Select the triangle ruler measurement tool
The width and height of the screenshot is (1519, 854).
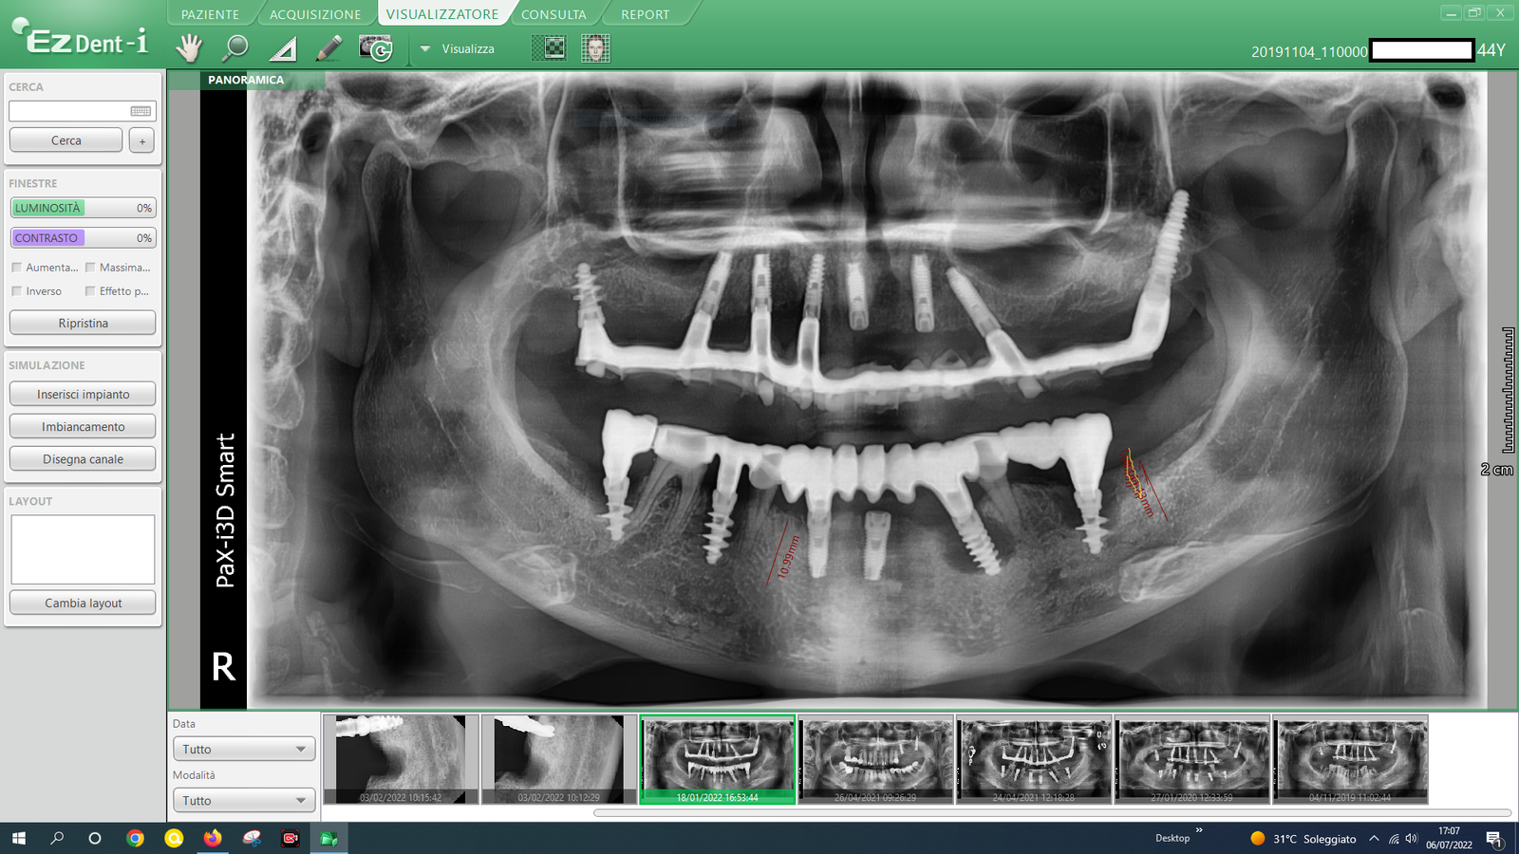pos(283,48)
